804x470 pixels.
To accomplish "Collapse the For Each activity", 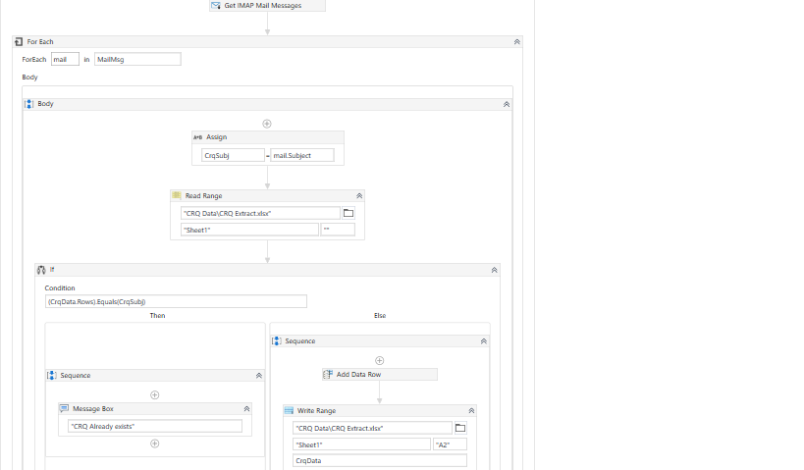I will pyautogui.click(x=516, y=42).
